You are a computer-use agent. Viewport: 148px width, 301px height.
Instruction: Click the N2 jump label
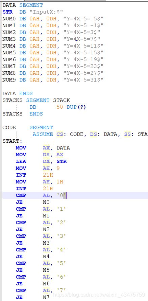pyautogui.click(x=46, y=229)
